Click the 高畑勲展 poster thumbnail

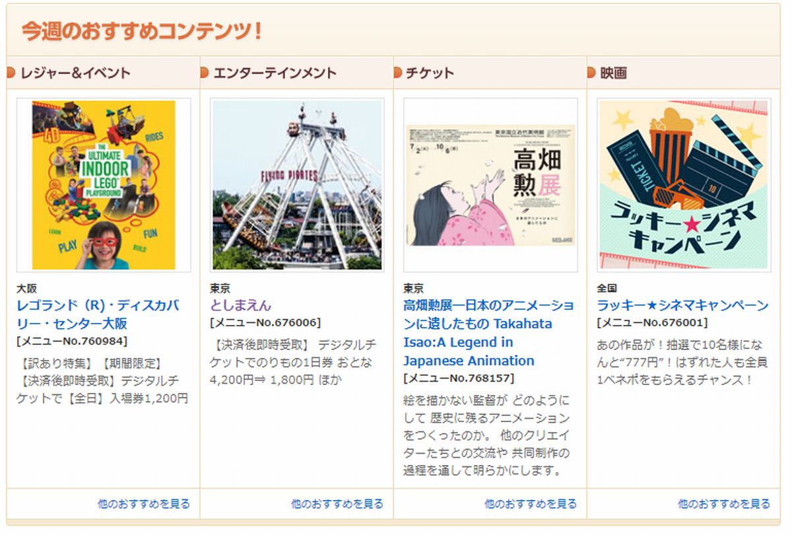pos(490,185)
